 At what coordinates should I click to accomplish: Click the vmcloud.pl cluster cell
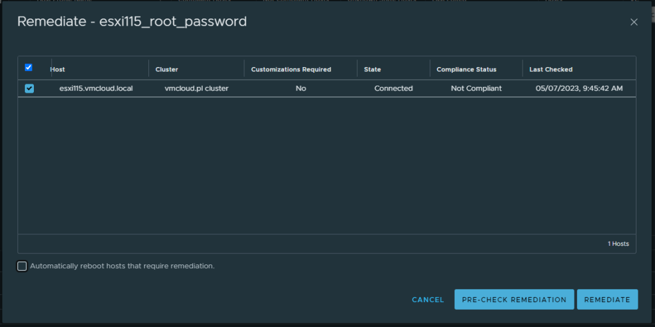[x=196, y=89]
